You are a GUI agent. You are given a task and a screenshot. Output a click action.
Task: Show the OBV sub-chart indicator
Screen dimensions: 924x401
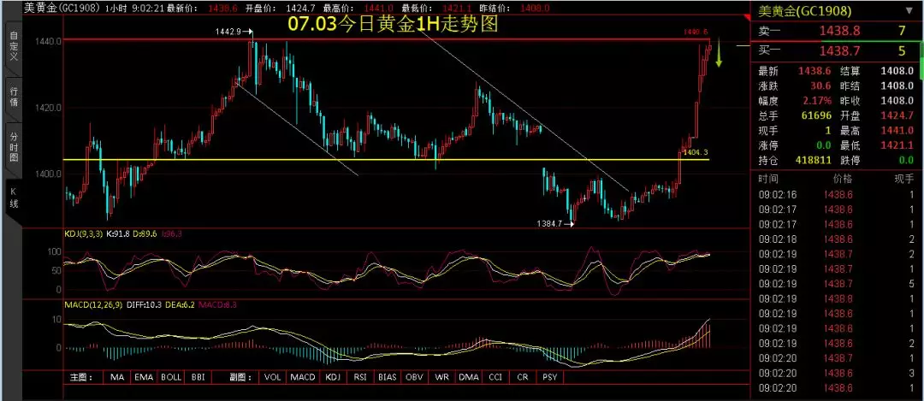(415, 377)
